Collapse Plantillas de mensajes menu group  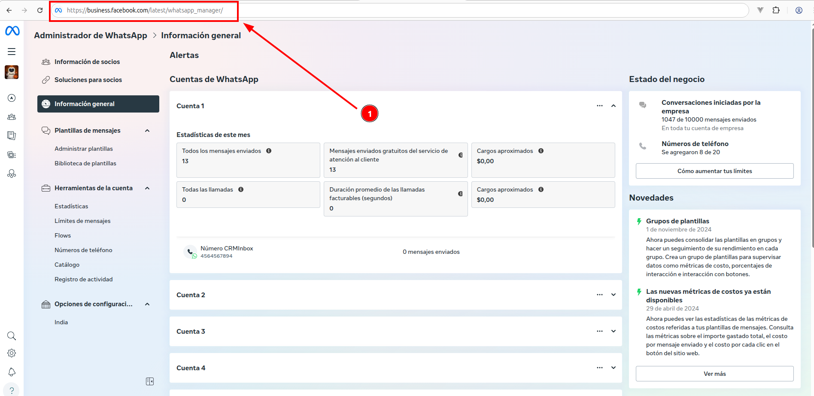coord(147,131)
